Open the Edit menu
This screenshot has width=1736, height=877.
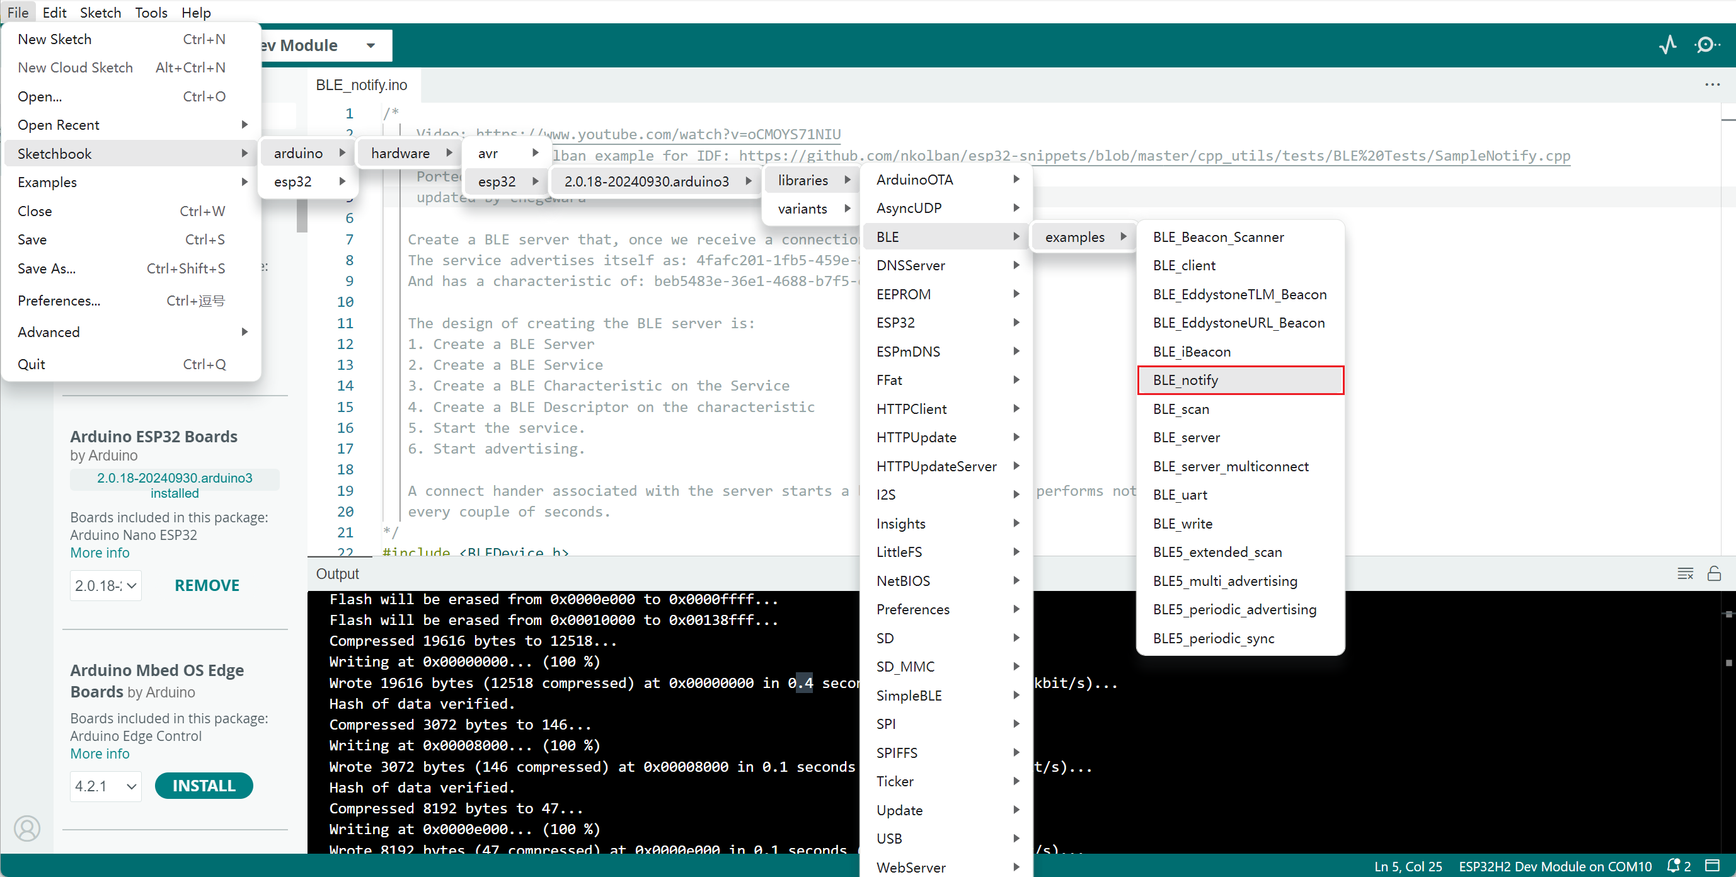[55, 12]
